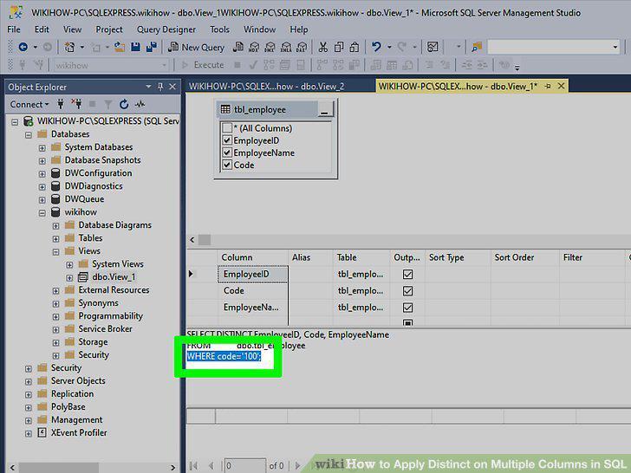Toggle Output checkbox for Code row
Viewport: 631px width, 473px height.
coord(407,291)
